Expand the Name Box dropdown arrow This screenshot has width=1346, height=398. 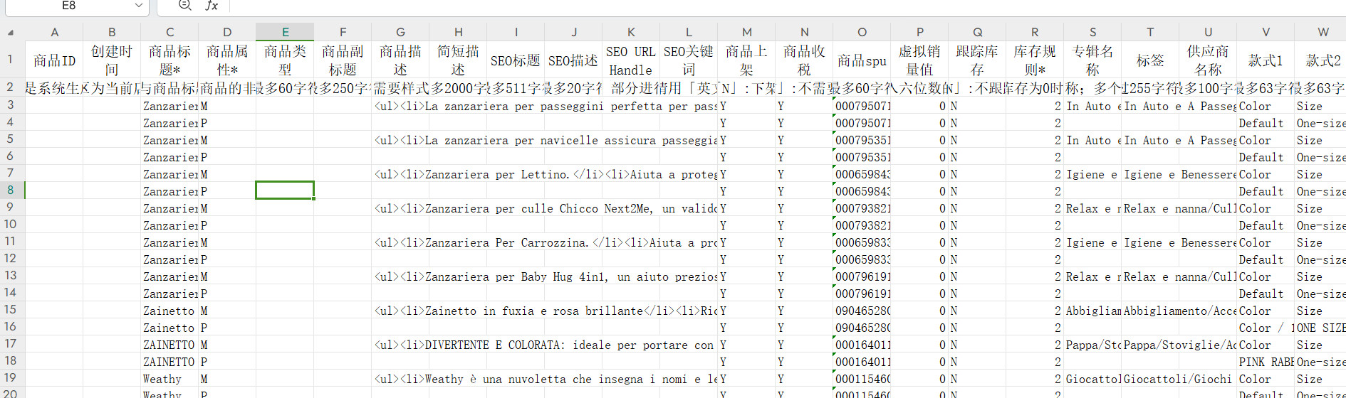tap(138, 6)
